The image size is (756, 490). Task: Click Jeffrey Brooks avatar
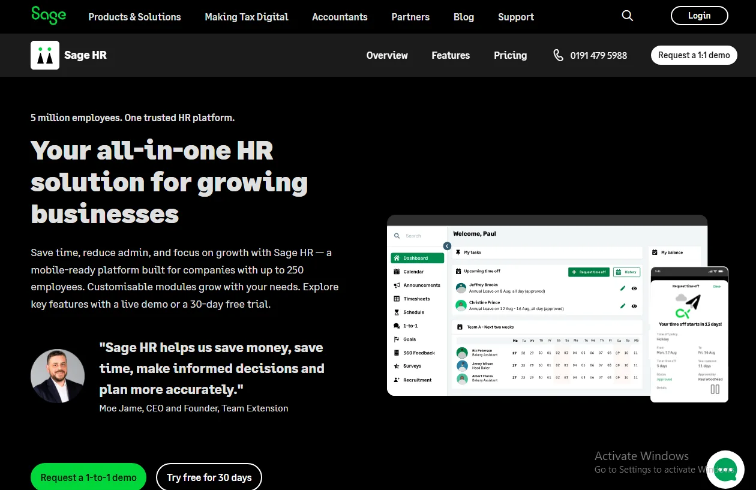coord(461,288)
